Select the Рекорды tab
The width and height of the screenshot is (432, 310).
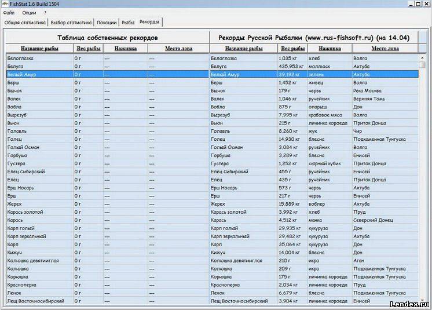[x=149, y=22]
